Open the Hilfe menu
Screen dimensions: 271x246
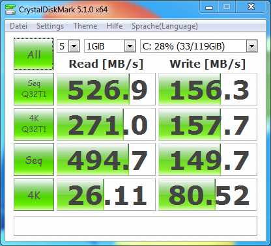pyautogui.click(x=115, y=26)
